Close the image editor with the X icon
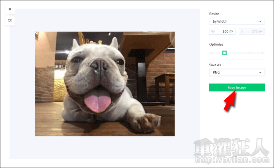 point(10,9)
